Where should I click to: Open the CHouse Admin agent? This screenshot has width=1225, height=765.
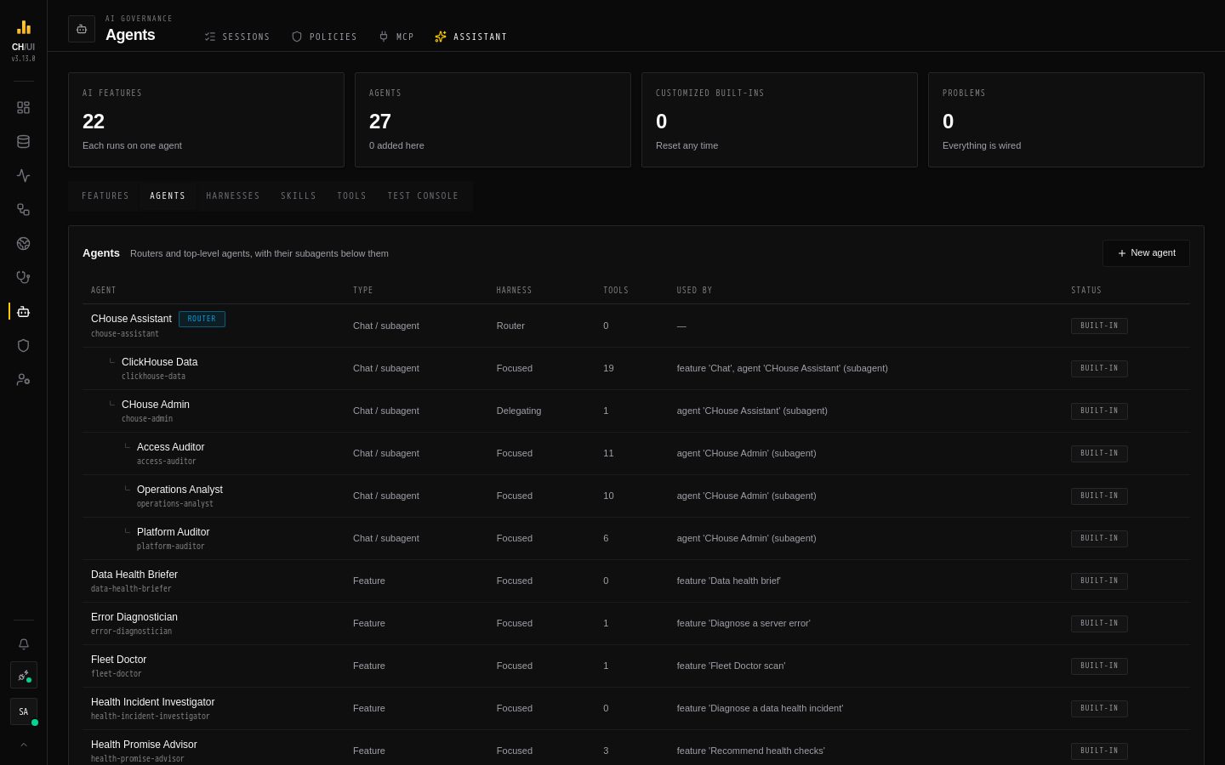coord(636,411)
